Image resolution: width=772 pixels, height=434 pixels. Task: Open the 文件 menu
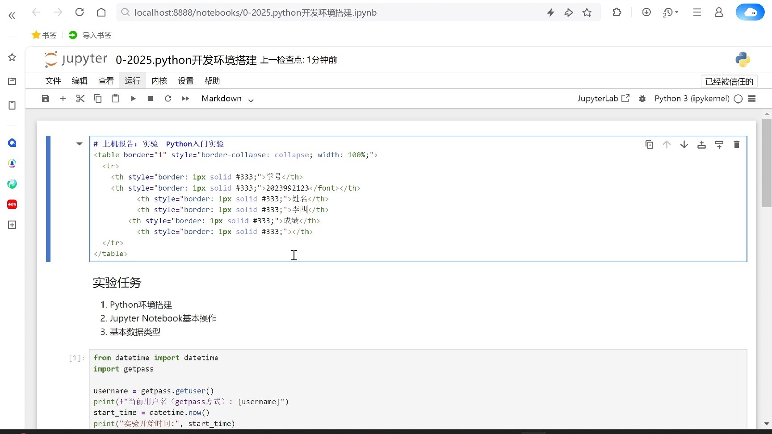pyautogui.click(x=53, y=81)
